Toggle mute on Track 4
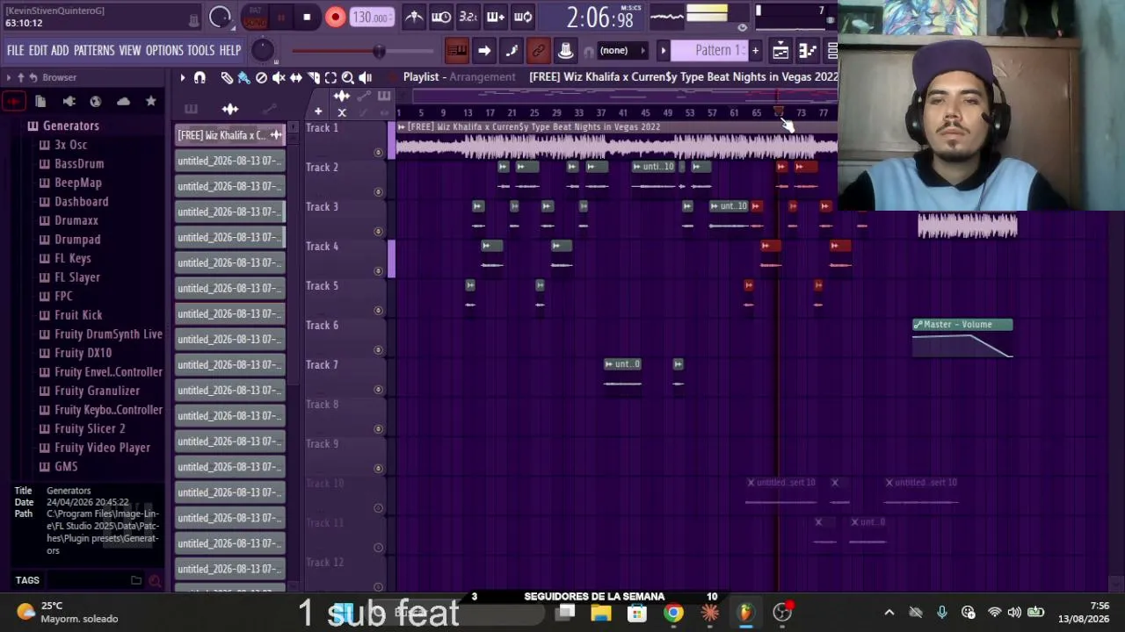 [x=379, y=271]
